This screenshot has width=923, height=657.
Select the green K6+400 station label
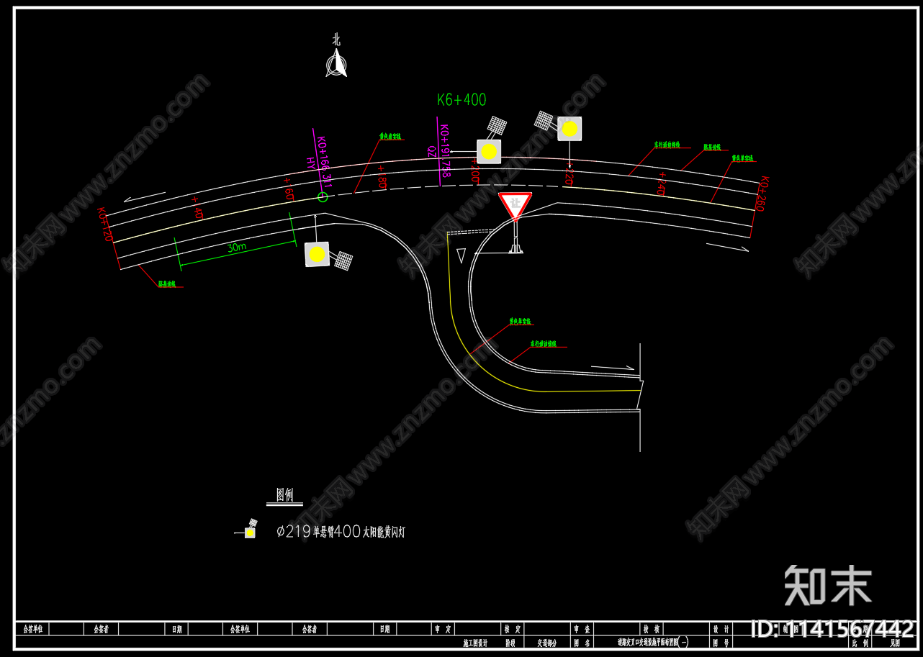[461, 100]
